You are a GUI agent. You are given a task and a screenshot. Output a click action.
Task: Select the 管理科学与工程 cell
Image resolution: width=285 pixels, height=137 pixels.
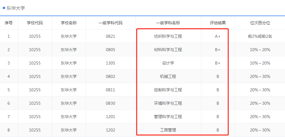[168, 117]
